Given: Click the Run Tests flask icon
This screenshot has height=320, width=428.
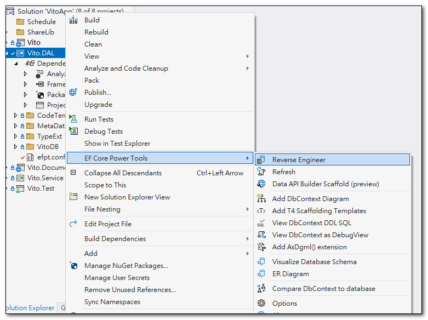Looking at the screenshot, I should point(73,119).
